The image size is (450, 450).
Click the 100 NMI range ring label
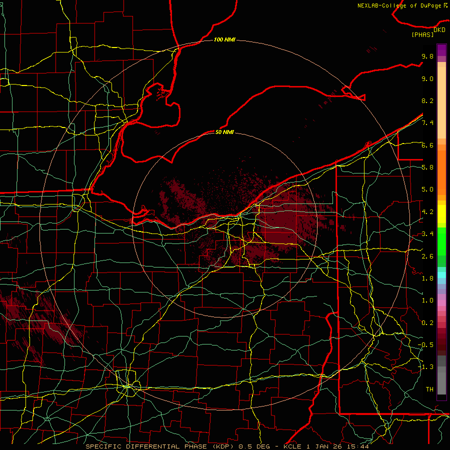tap(224, 39)
